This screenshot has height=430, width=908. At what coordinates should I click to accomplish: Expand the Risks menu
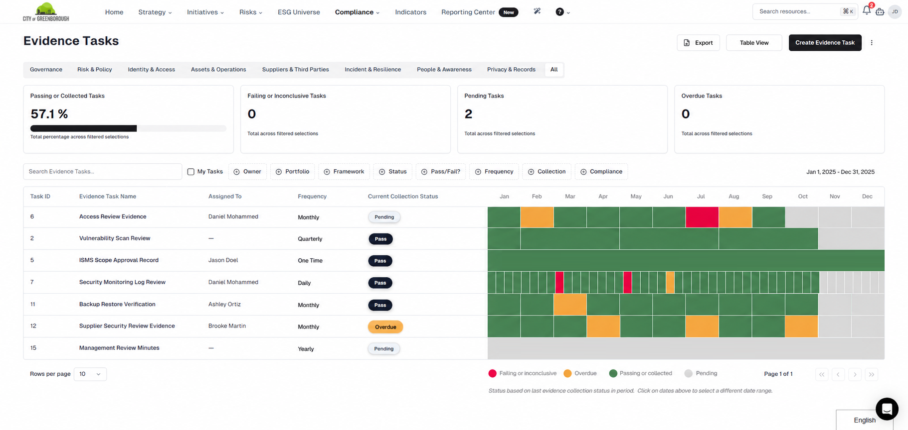click(x=251, y=12)
